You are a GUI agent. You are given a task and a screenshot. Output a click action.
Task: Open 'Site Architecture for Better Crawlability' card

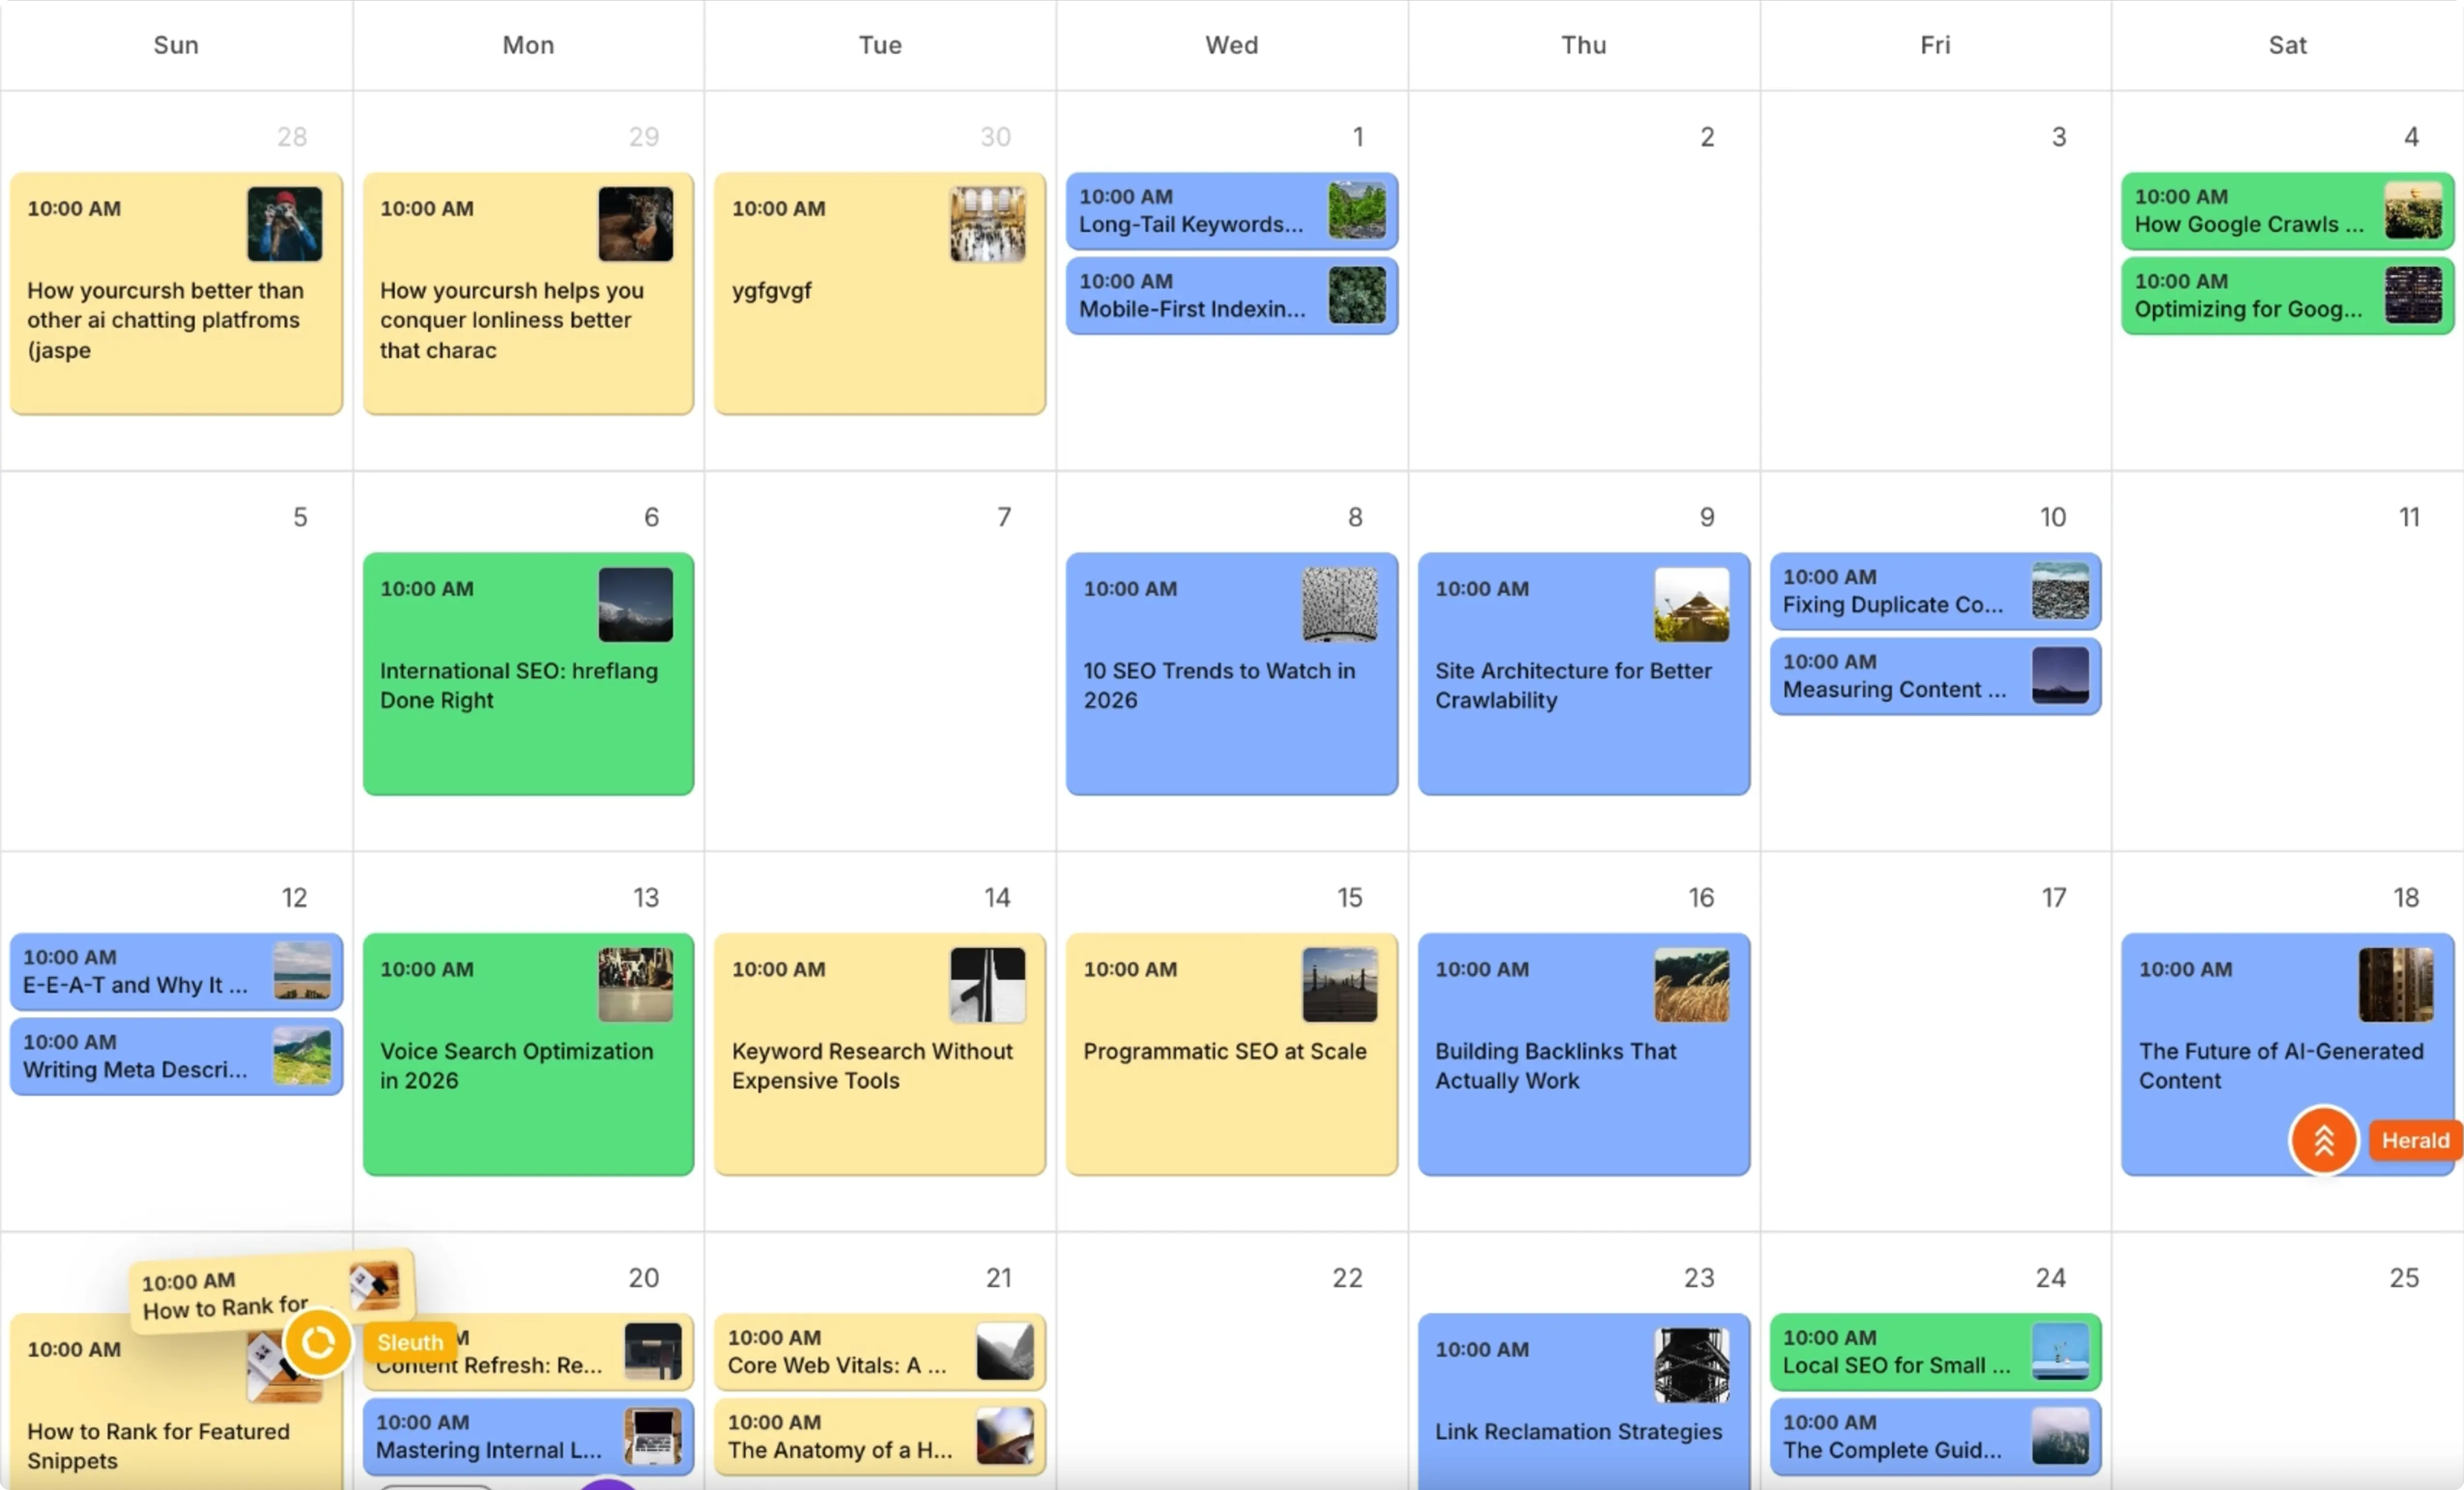(1584, 674)
